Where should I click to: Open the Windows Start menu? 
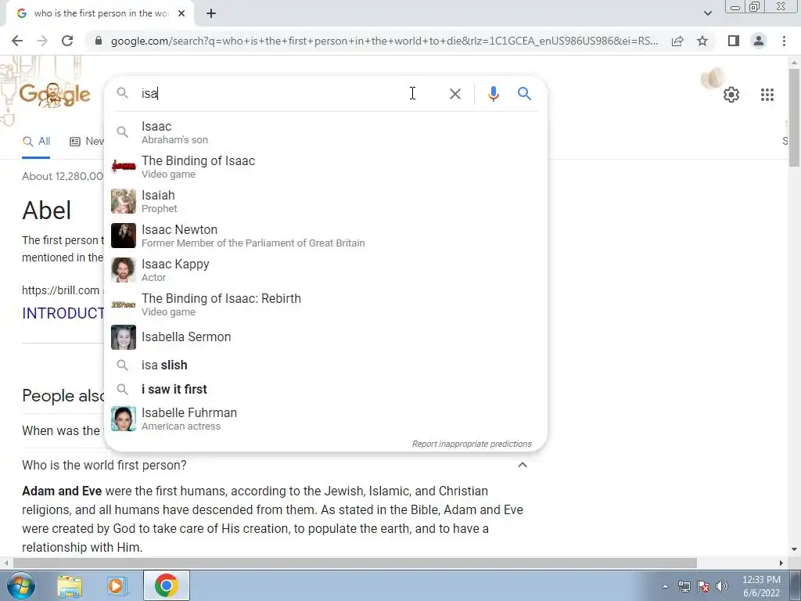point(20,585)
